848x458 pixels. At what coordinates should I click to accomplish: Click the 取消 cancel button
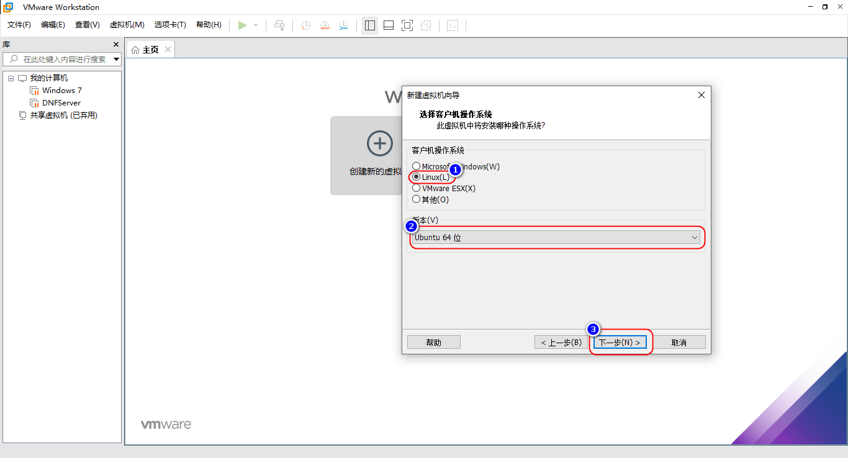[x=679, y=343]
